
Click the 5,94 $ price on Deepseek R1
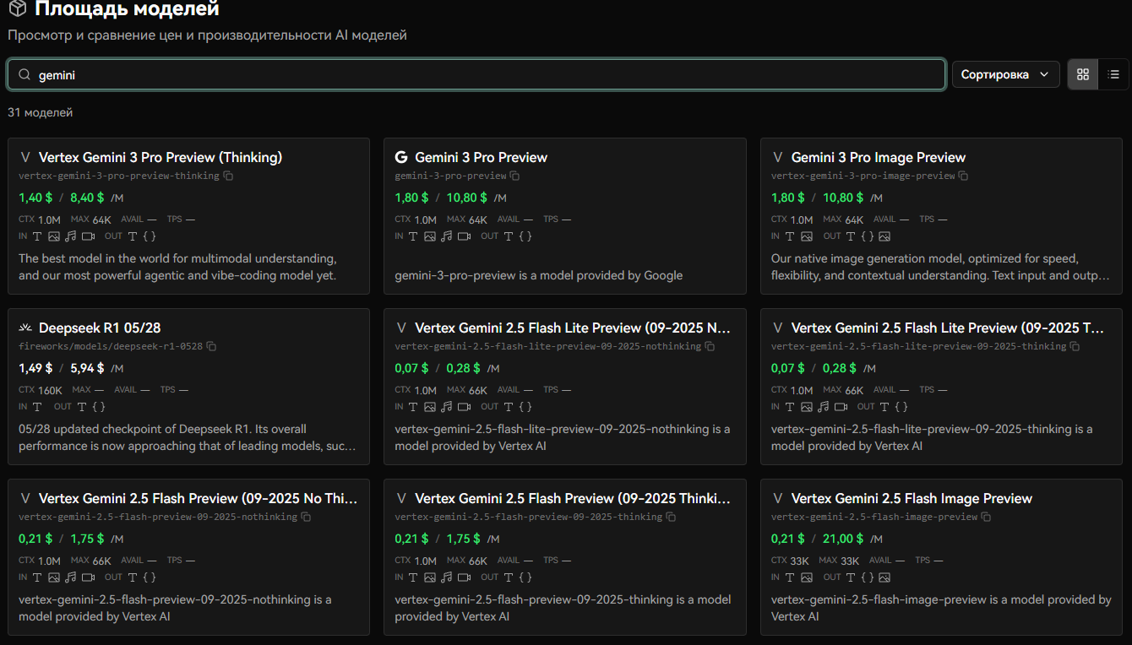tap(87, 368)
